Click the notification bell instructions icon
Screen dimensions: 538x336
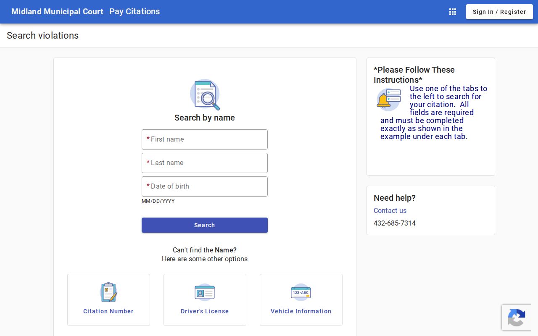click(x=389, y=100)
